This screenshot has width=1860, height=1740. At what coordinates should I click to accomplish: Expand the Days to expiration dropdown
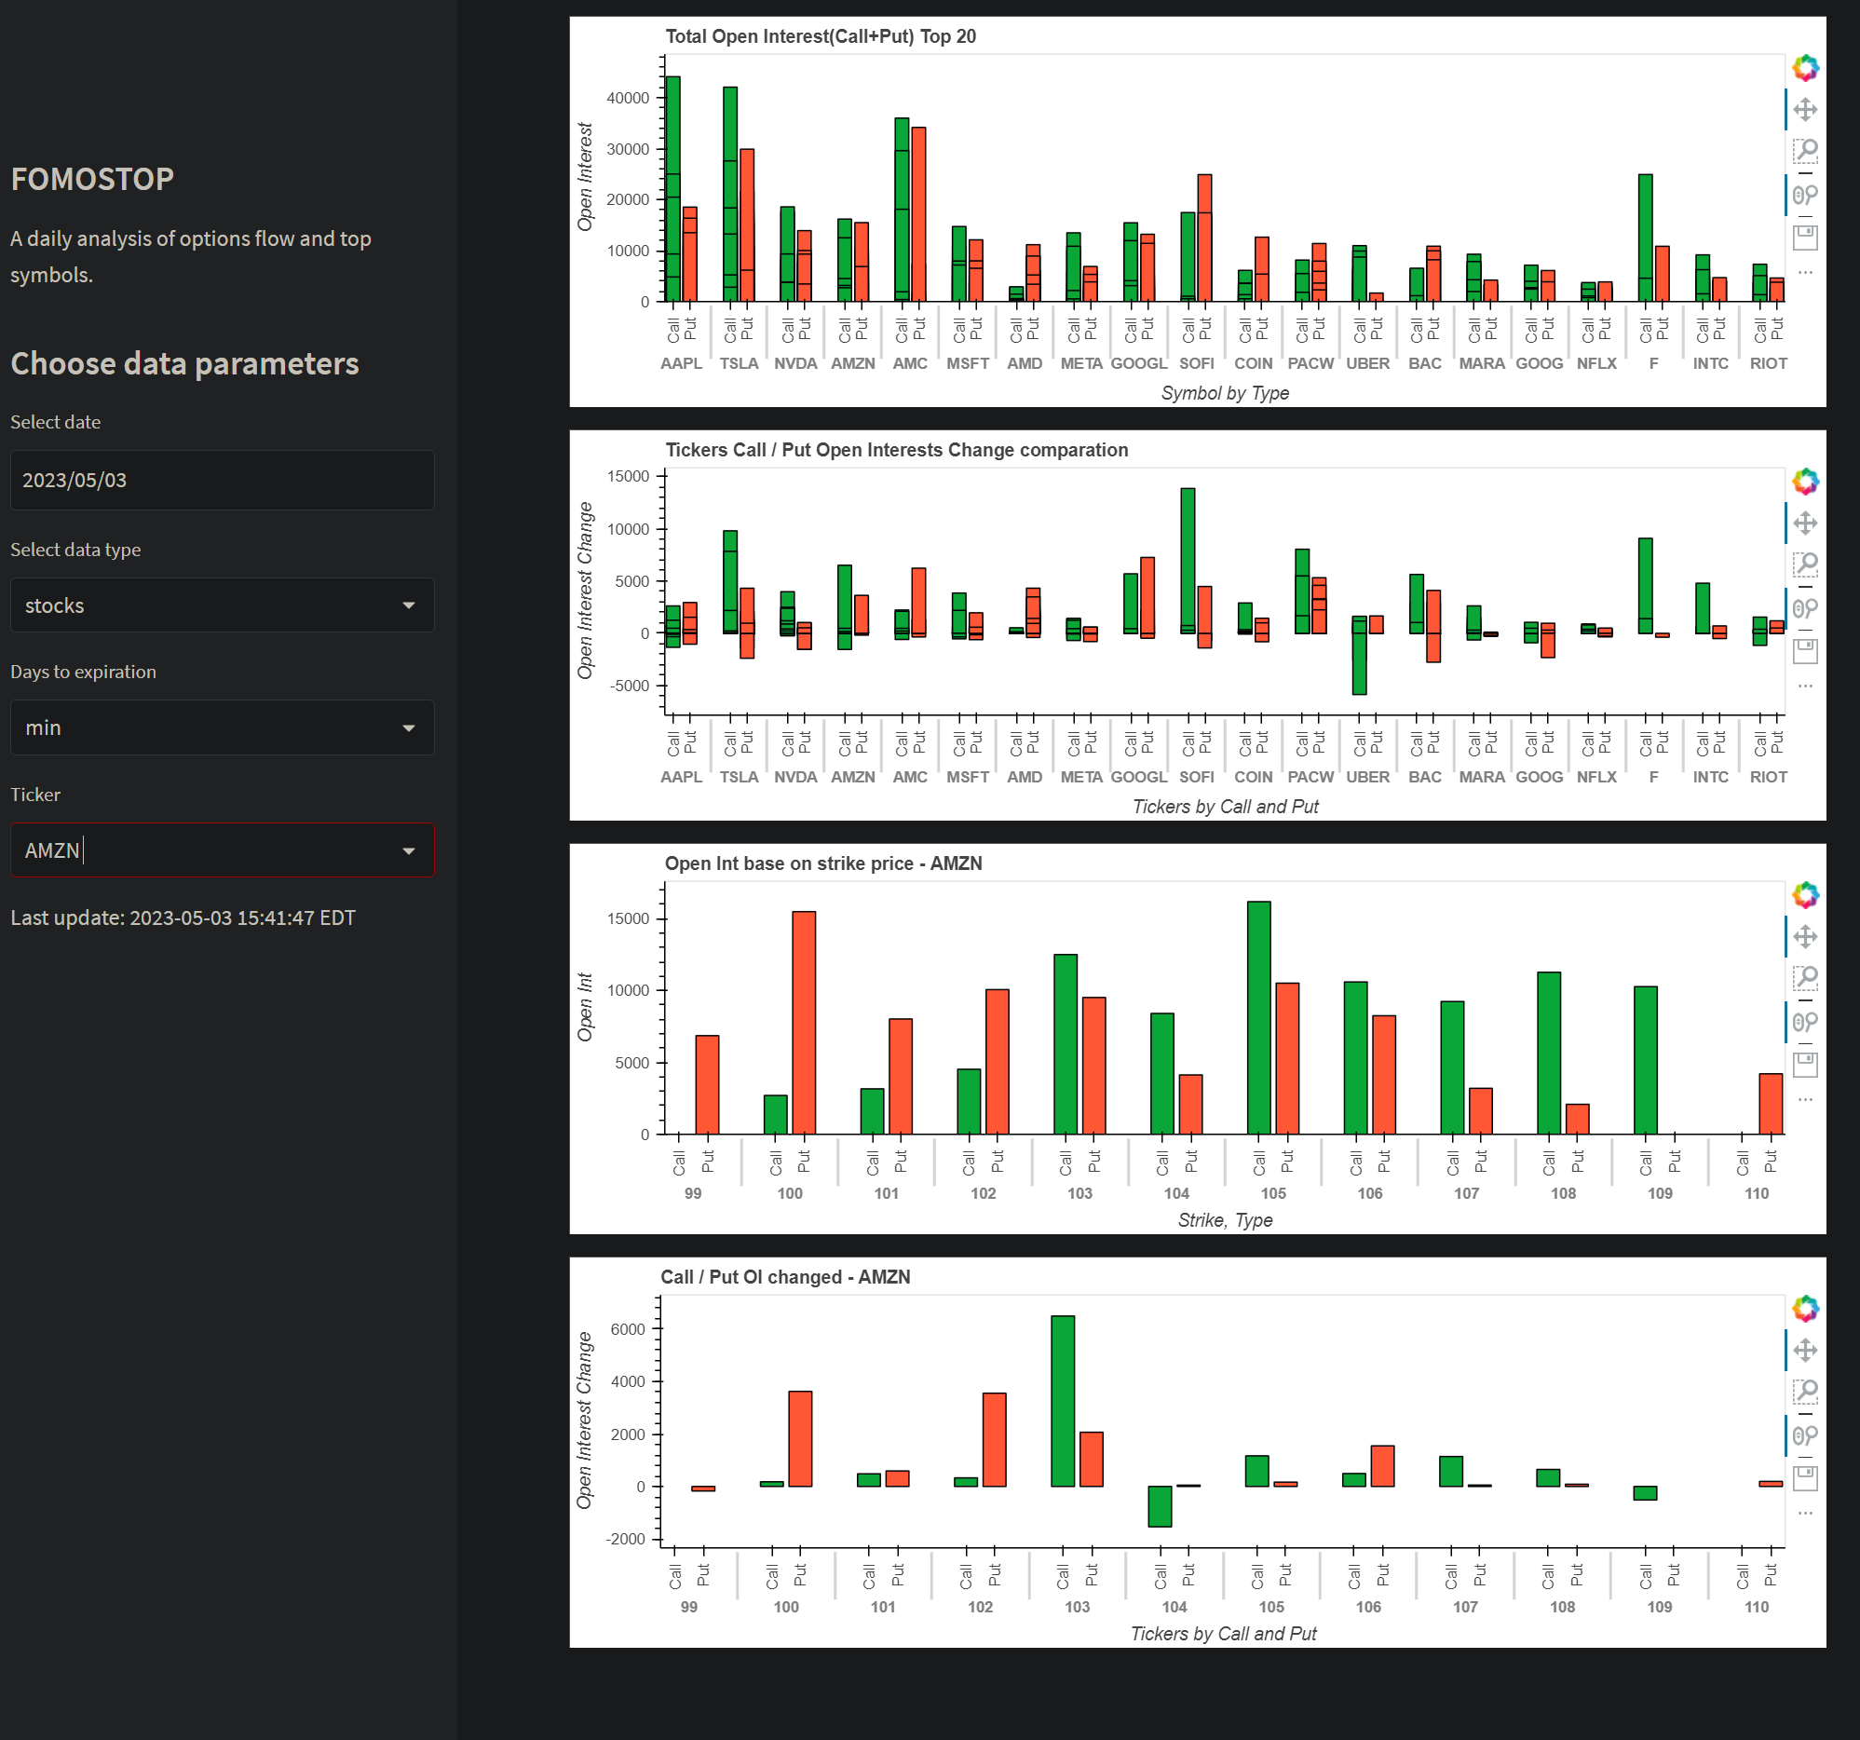pyautogui.click(x=222, y=727)
